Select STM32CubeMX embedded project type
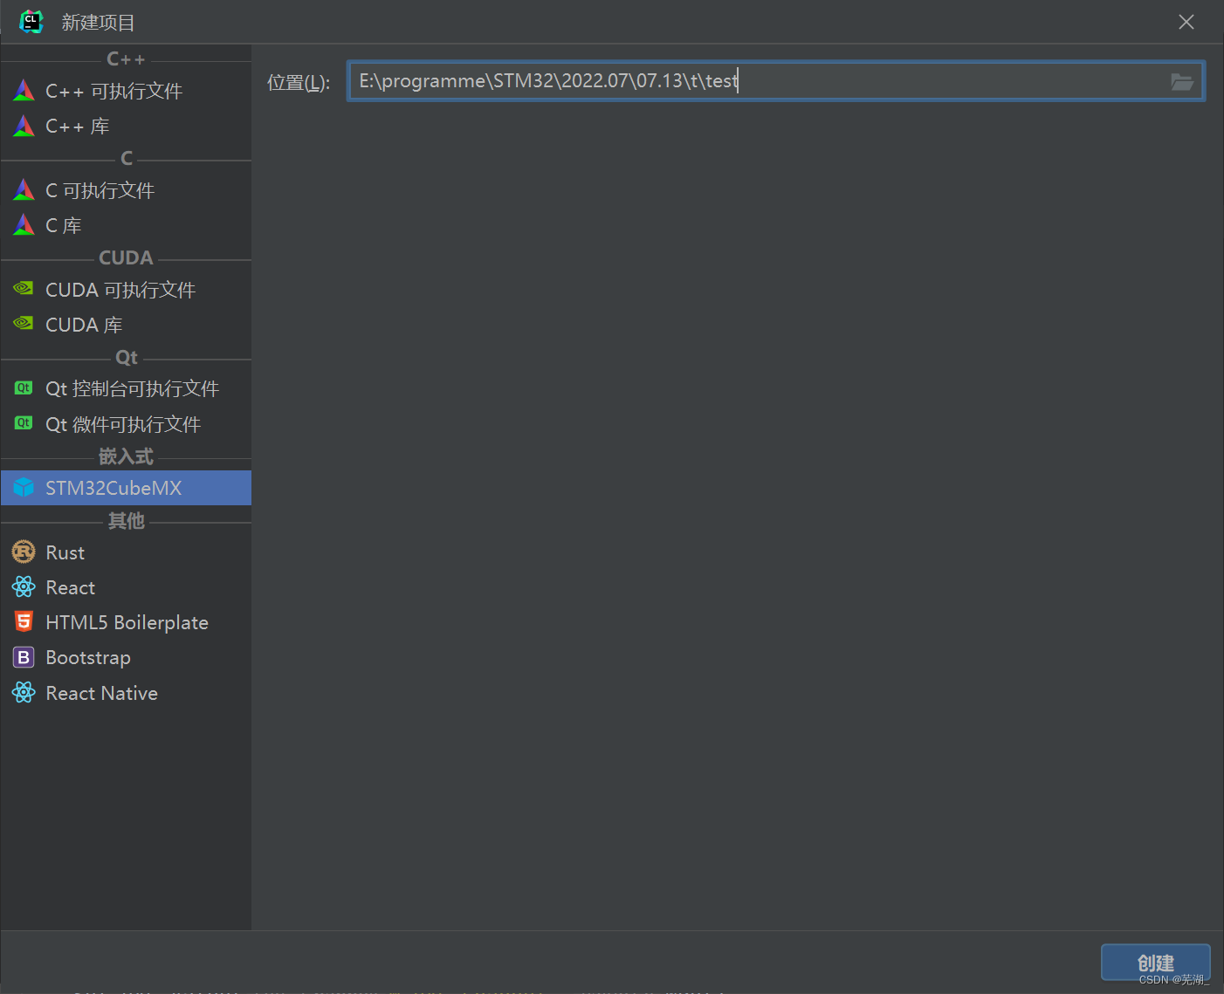The image size is (1224, 994). pyautogui.click(x=126, y=488)
